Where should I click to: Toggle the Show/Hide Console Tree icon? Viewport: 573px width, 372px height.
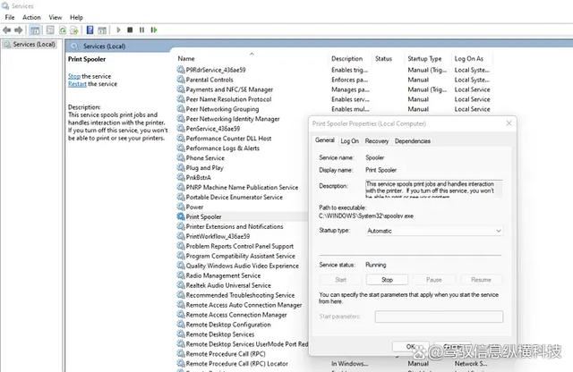(35, 30)
